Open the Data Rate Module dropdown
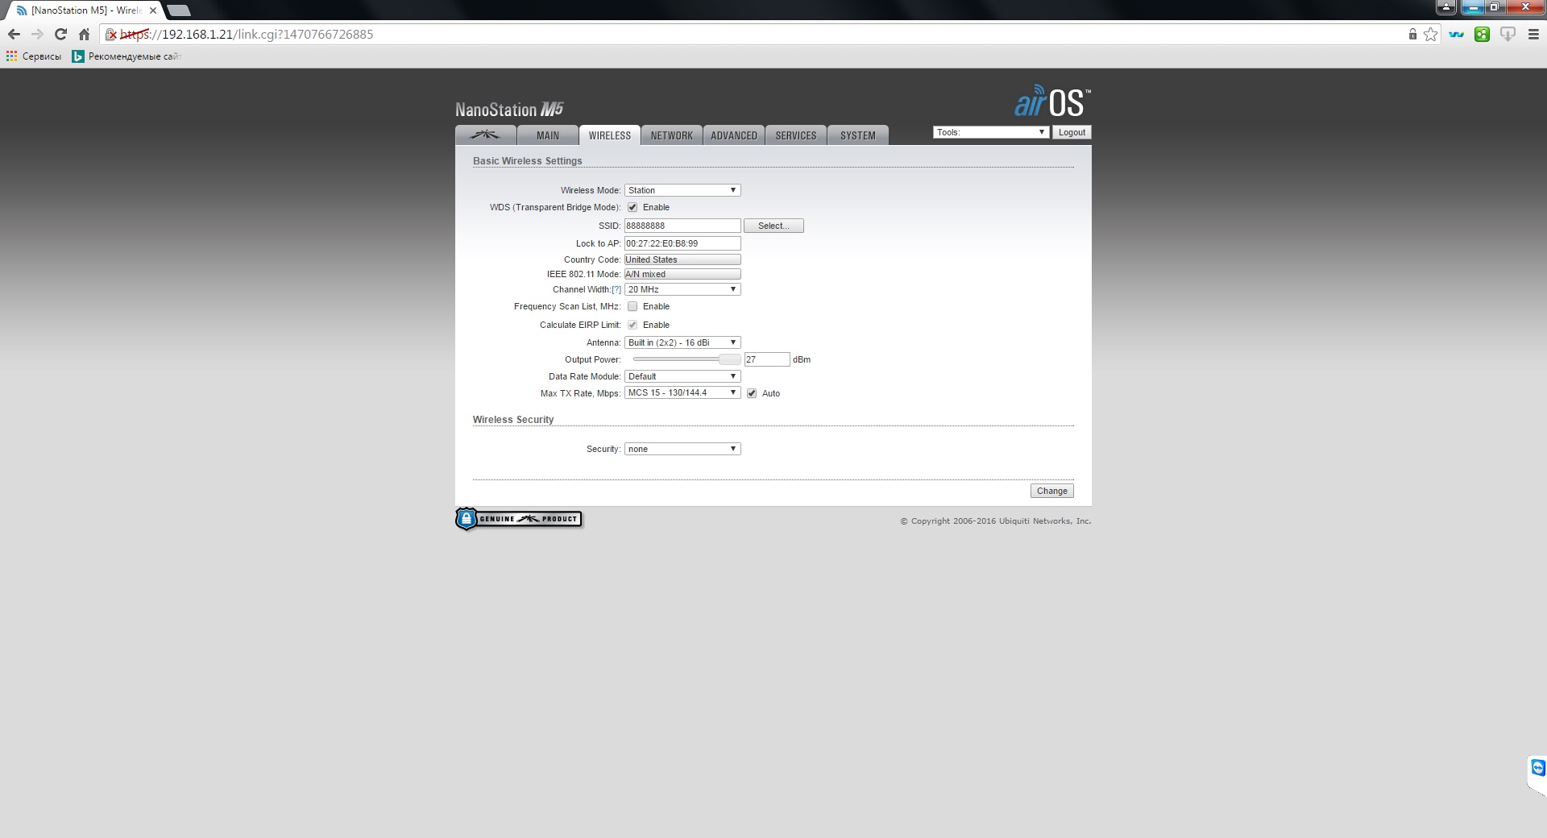Viewport: 1547px width, 838px height. pos(682,376)
